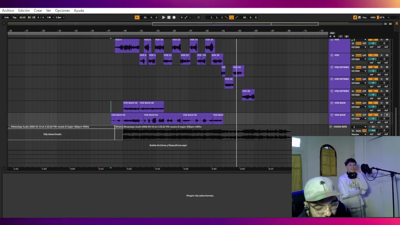
Task: Toggle the Link button
Action: tap(7, 17)
